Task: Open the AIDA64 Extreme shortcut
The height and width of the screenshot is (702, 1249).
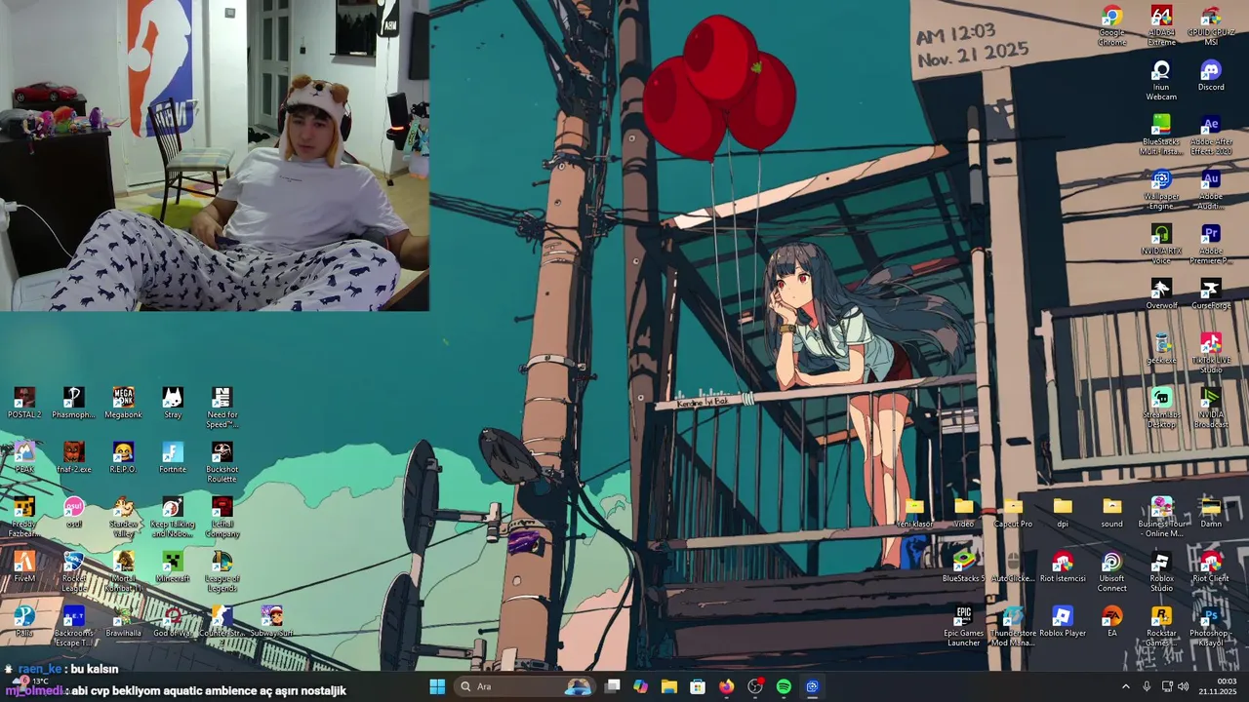Action: (1161, 25)
